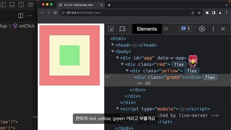The image size is (231, 130).
Task: Open DevTools customize three-dot menu
Action: coord(213,29)
